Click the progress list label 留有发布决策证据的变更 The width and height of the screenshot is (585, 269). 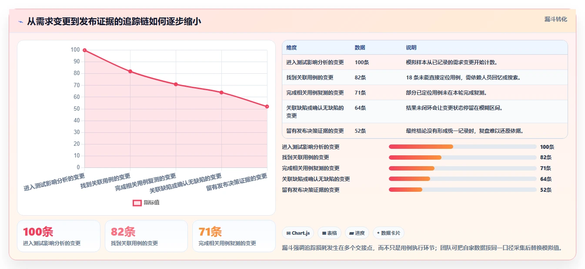click(x=311, y=190)
